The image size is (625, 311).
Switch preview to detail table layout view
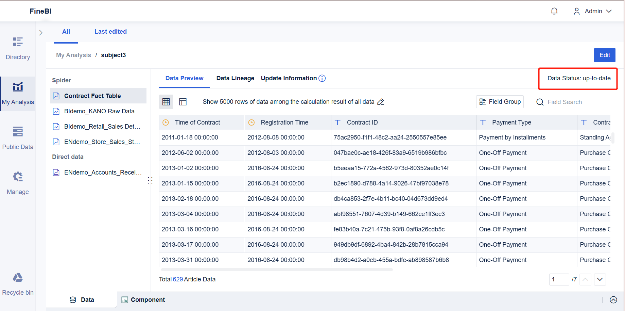183,101
